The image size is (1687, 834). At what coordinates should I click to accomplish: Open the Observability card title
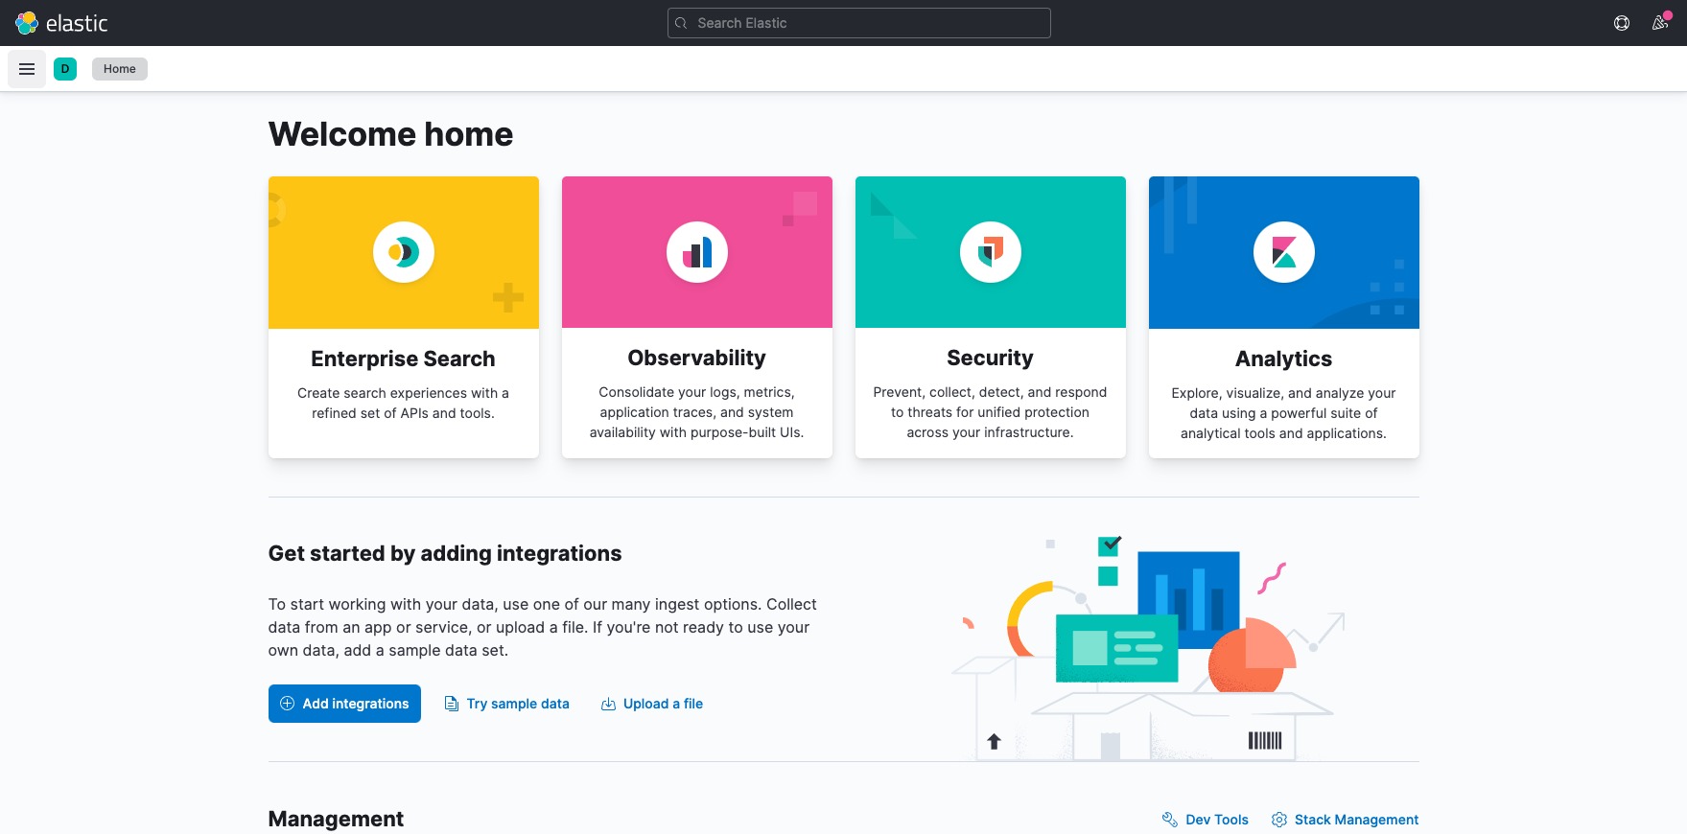click(697, 358)
